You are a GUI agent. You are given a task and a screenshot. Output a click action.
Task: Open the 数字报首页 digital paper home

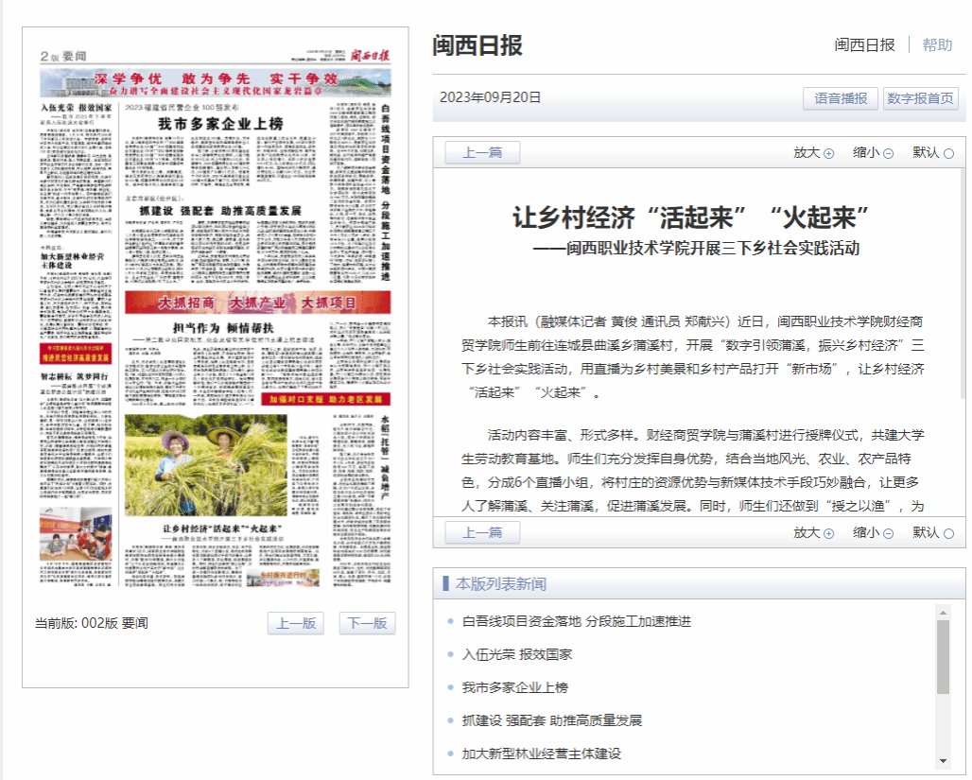pyautogui.click(x=920, y=98)
